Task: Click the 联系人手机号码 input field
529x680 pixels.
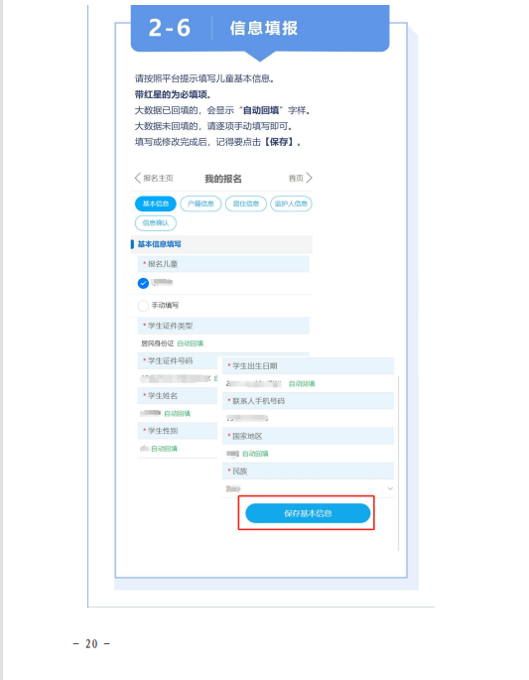Action: pyautogui.click(x=309, y=419)
